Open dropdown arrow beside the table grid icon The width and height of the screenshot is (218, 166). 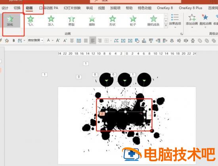pyautogui.click(x=111, y=40)
